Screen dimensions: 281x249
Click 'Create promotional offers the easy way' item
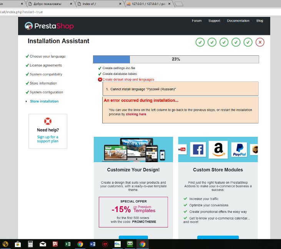coord(218,212)
